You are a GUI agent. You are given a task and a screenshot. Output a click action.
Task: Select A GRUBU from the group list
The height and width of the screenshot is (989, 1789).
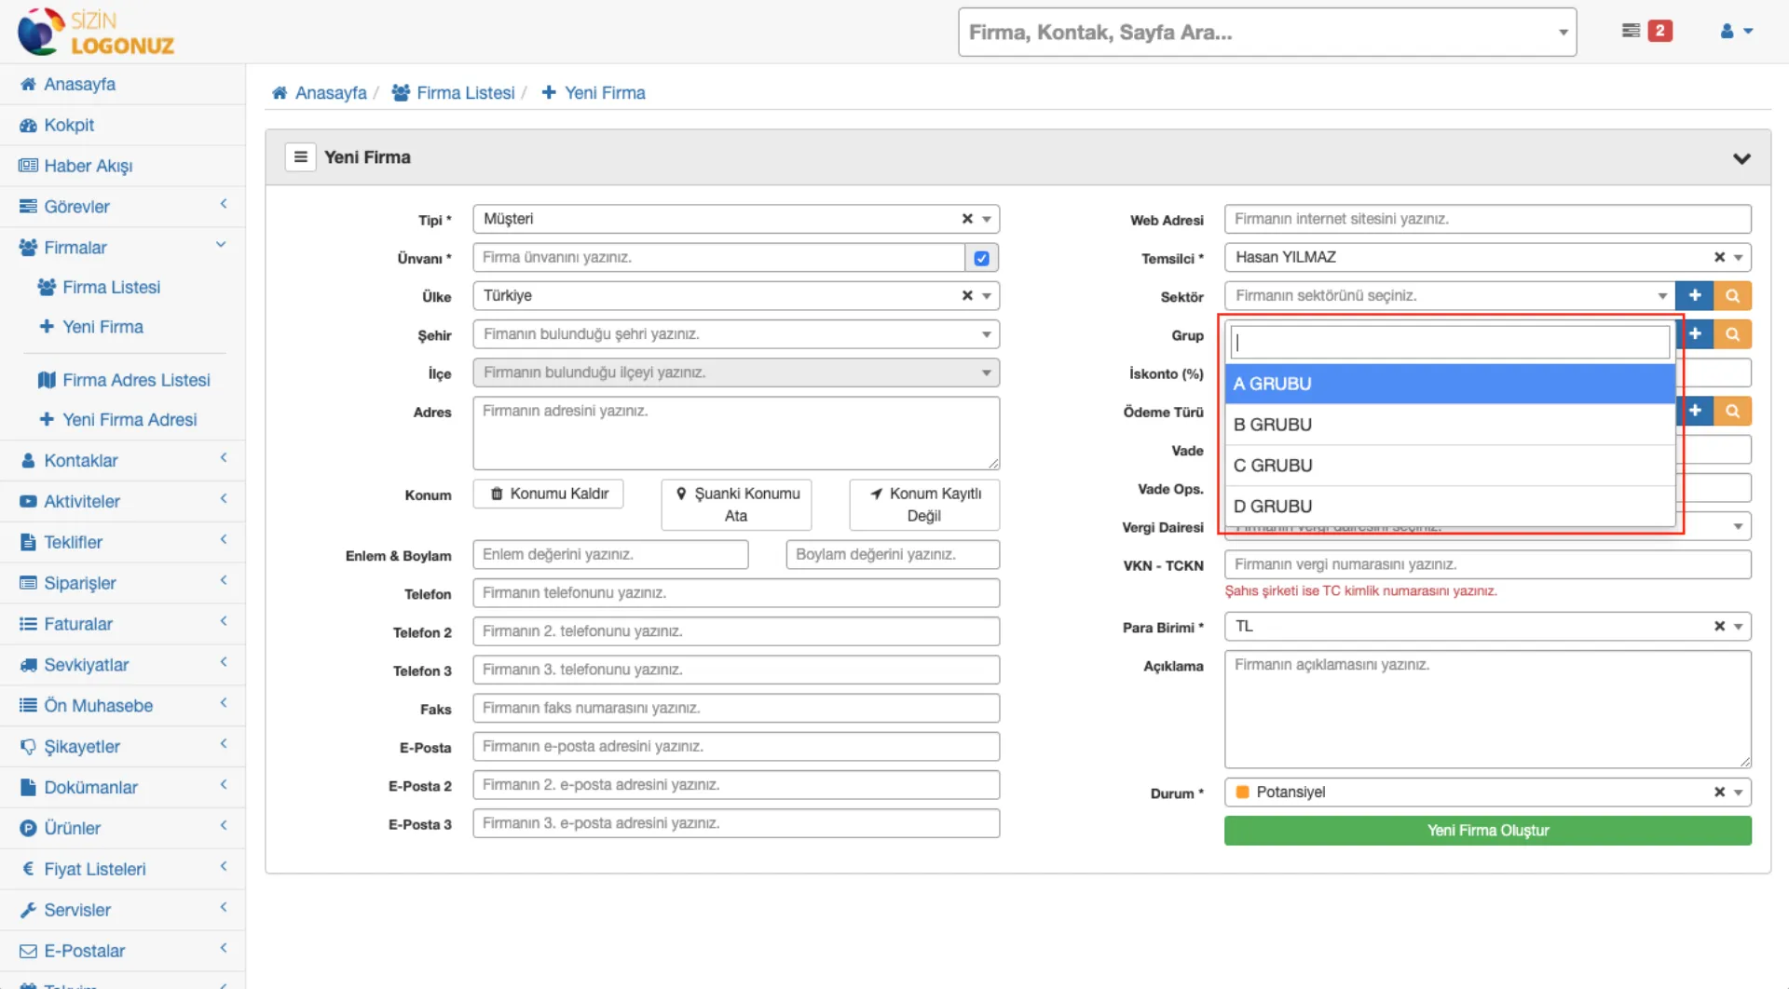[x=1450, y=384]
